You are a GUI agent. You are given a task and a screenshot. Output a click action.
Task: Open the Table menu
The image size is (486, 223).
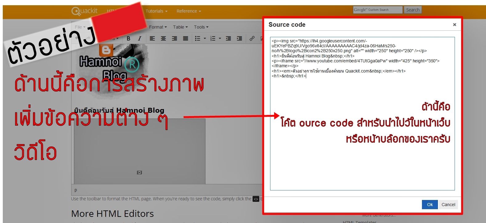[180, 27]
